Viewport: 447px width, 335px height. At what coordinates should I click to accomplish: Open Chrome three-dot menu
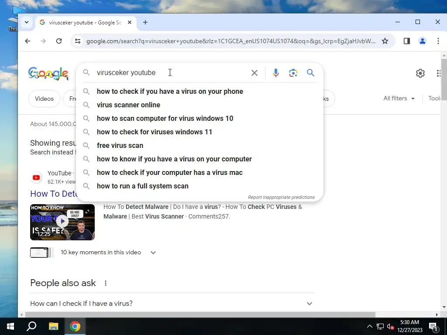point(438,41)
